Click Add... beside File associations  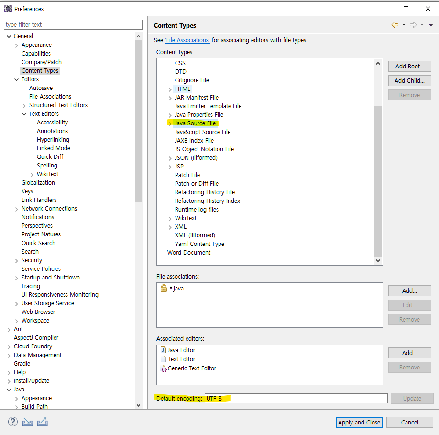pyautogui.click(x=410, y=291)
